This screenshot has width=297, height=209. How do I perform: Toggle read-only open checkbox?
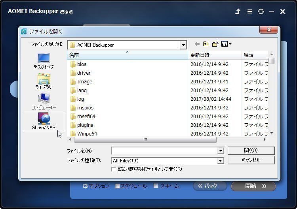point(114,169)
